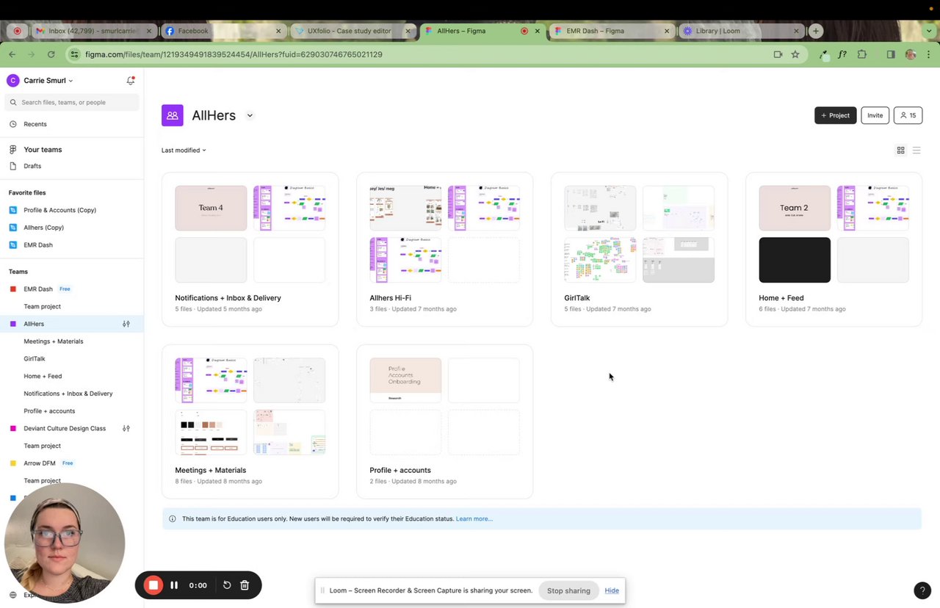Screen dimensions: 940x608
Task: Open the Last modified sort dropdown
Action: pos(184,151)
